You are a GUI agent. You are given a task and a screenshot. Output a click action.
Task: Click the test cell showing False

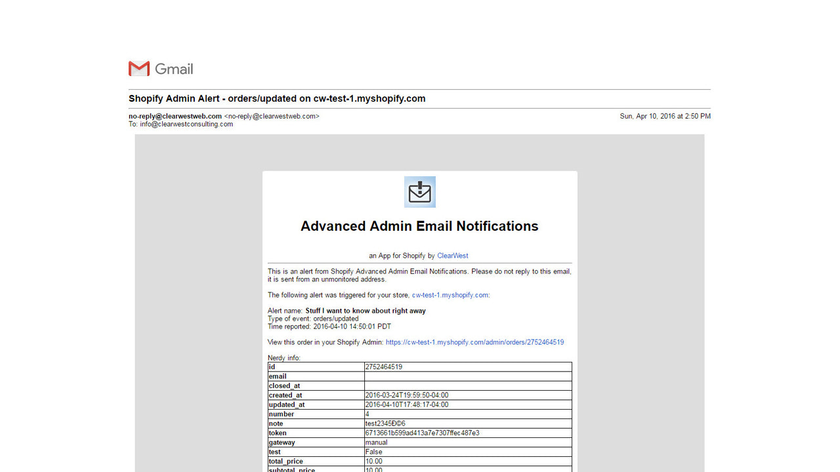(x=373, y=452)
